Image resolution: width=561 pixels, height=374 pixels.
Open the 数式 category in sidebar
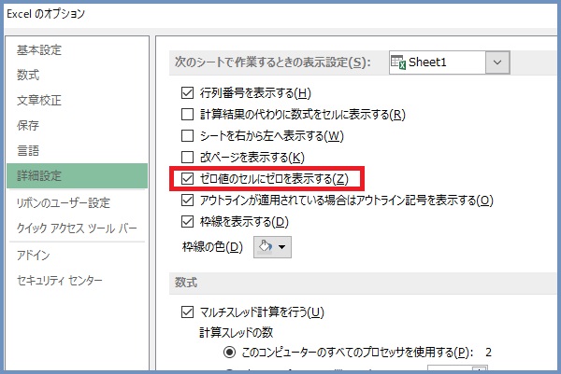(28, 75)
